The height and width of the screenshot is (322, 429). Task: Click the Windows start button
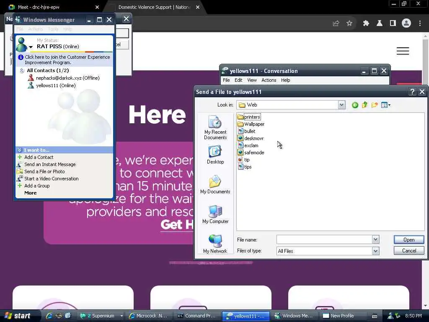click(18, 316)
